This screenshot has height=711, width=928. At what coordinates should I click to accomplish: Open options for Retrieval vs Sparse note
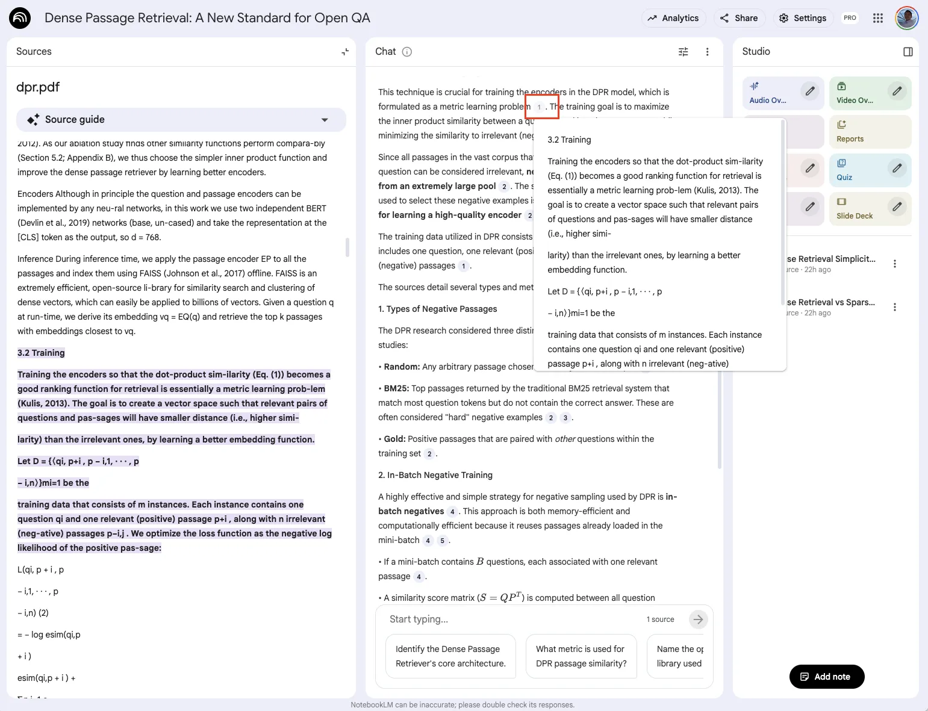point(895,307)
